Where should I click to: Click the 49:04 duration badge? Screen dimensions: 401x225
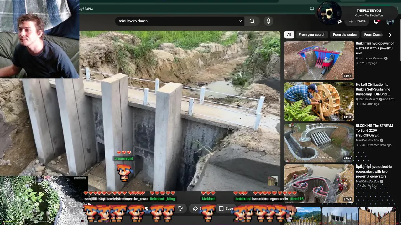click(x=347, y=117)
